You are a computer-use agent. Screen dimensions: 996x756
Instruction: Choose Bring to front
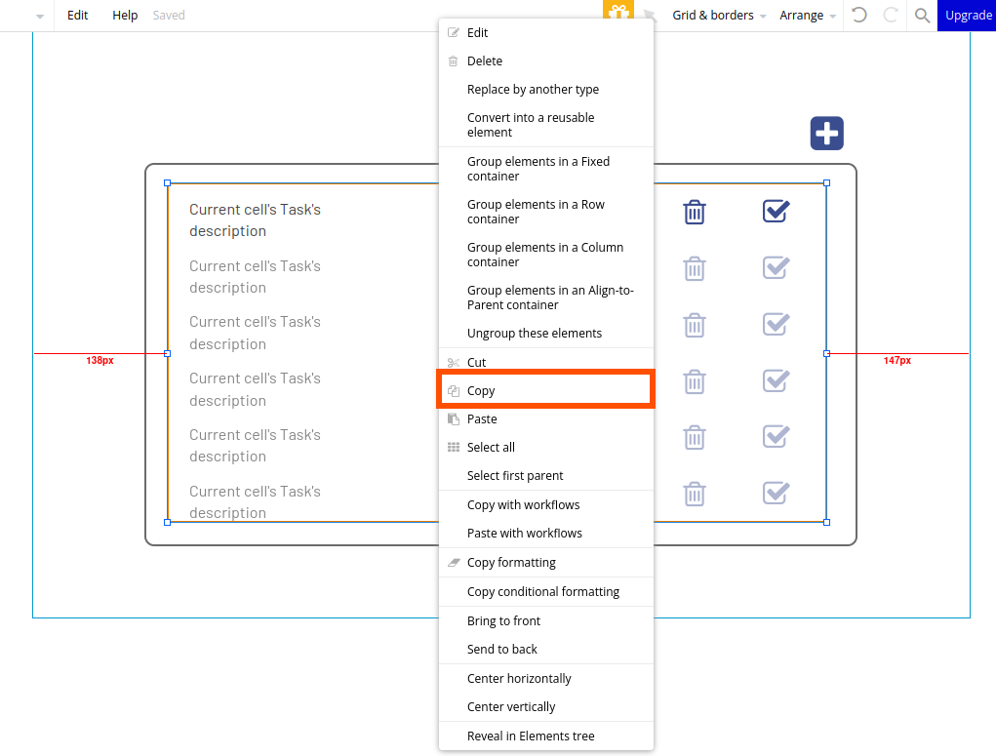coord(545,621)
